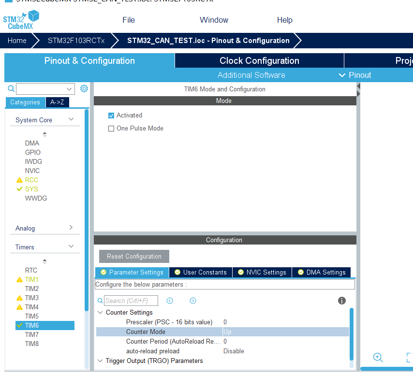Click the search magnifier beside the category filter
The image size is (413, 376).
coord(11,88)
